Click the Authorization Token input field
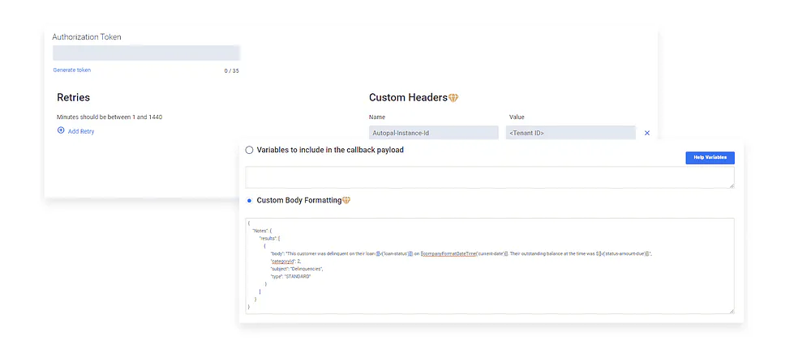The height and width of the screenshot is (349, 811). click(146, 53)
